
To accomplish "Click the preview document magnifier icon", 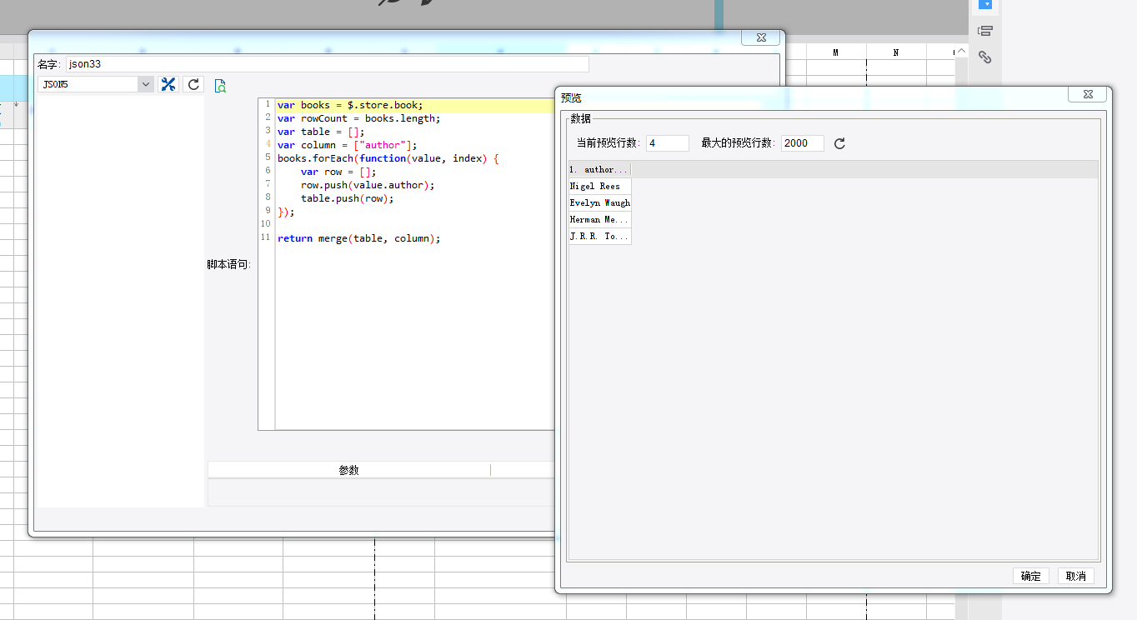I will 220,85.
